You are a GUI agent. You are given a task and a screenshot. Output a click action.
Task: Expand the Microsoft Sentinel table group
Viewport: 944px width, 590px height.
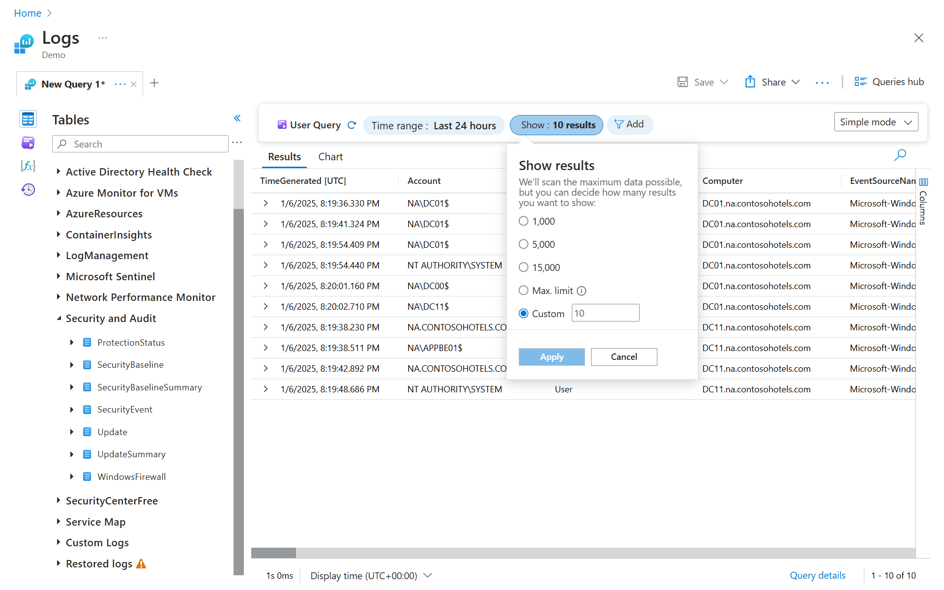[59, 276]
